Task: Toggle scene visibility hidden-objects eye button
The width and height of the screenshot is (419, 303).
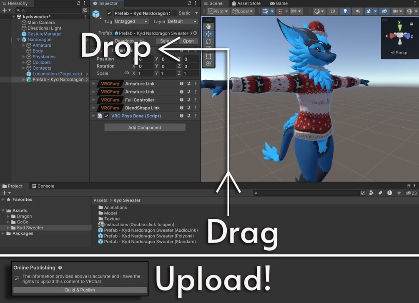Action: (x=384, y=11)
